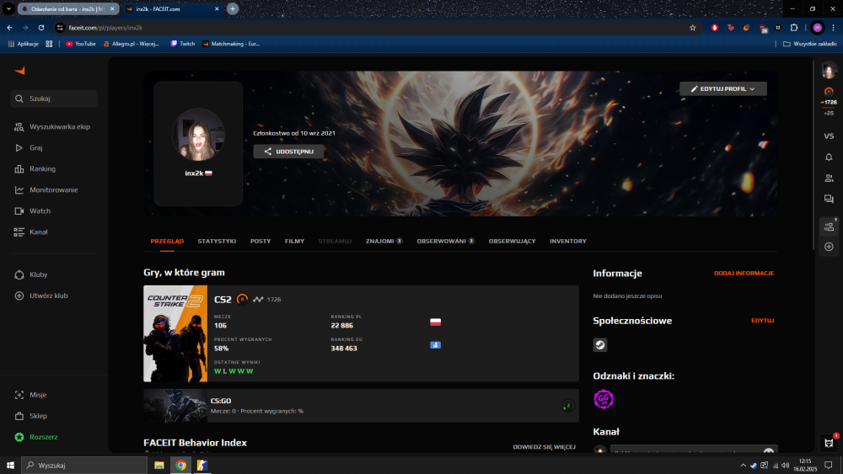Click profile avatar picture

(x=198, y=134)
